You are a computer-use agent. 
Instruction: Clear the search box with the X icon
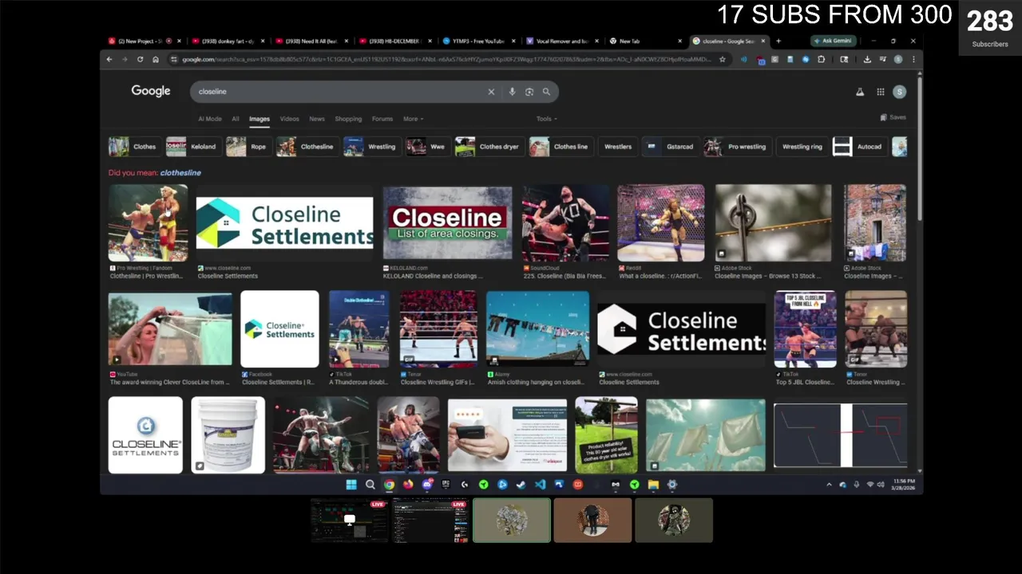491,92
